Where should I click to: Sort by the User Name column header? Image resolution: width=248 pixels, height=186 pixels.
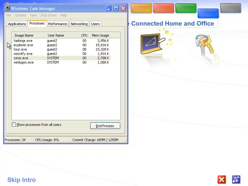[61, 35]
